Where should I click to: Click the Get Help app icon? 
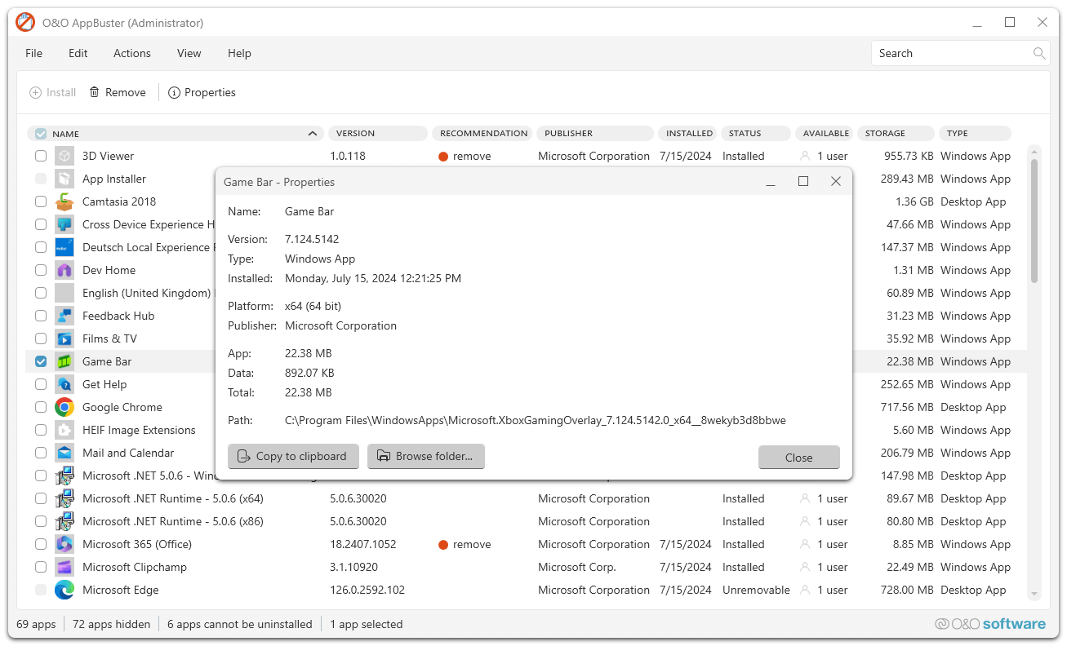point(64,384)
